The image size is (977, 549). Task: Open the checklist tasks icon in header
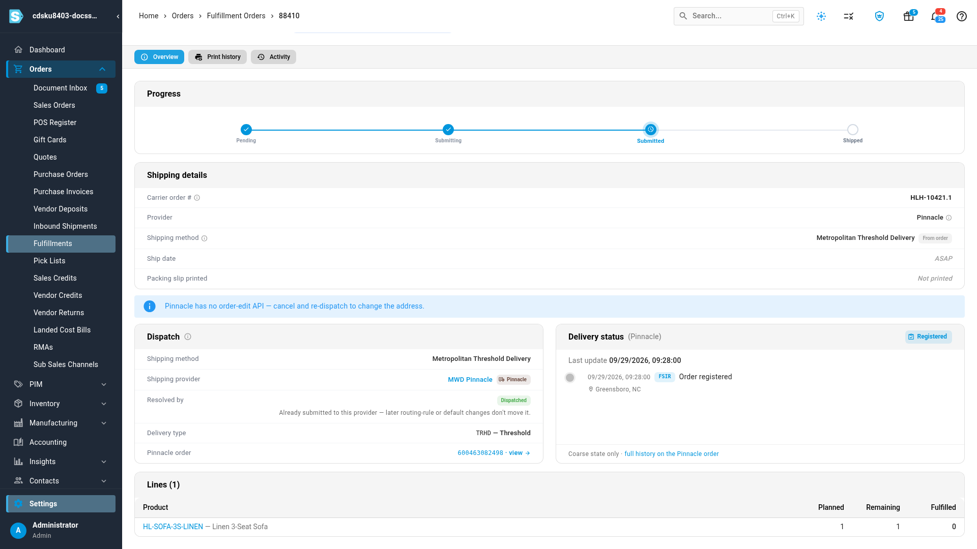coord(848,16)
